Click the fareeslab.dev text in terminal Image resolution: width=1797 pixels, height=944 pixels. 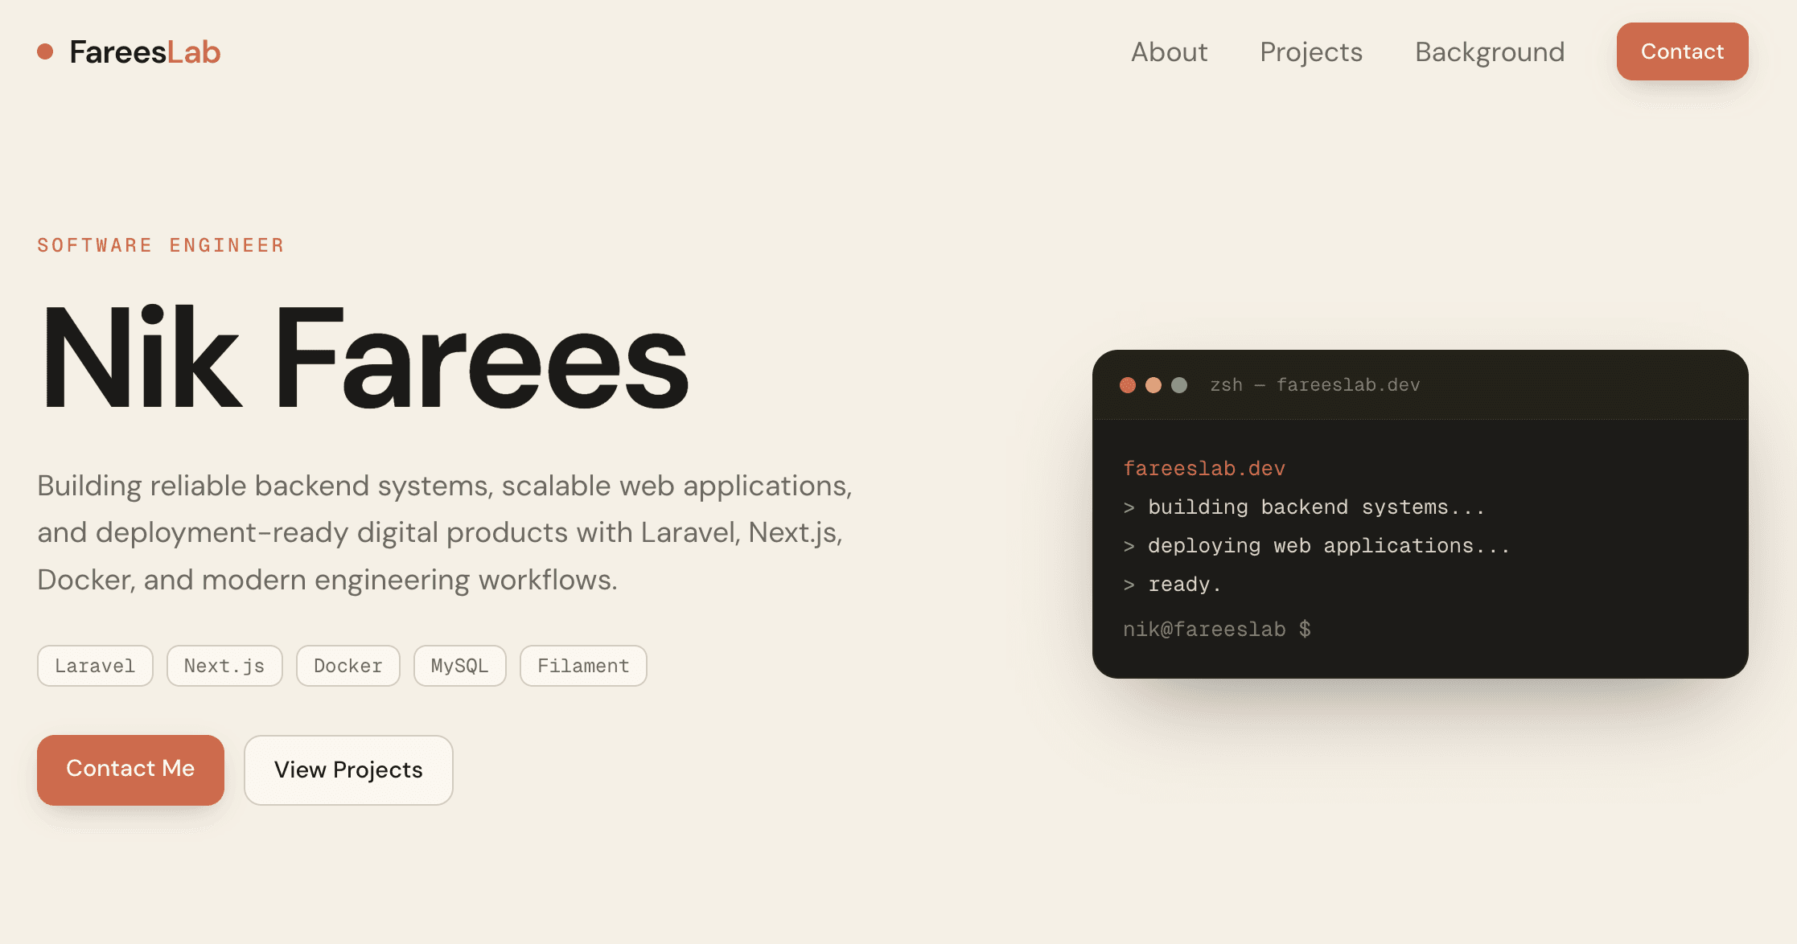[x=1204, y=469]
